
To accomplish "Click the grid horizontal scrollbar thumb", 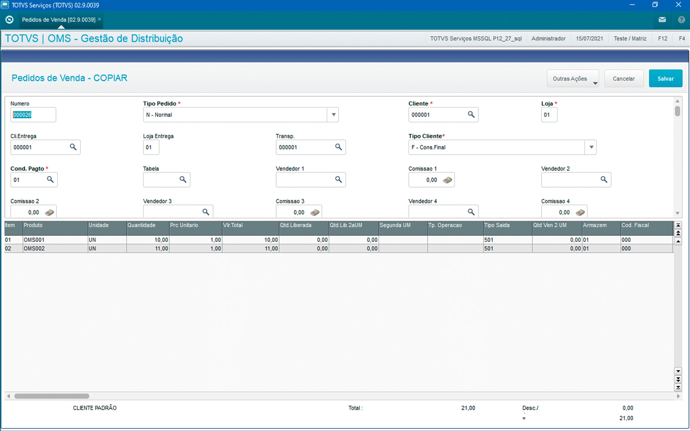I will (52, 396).
